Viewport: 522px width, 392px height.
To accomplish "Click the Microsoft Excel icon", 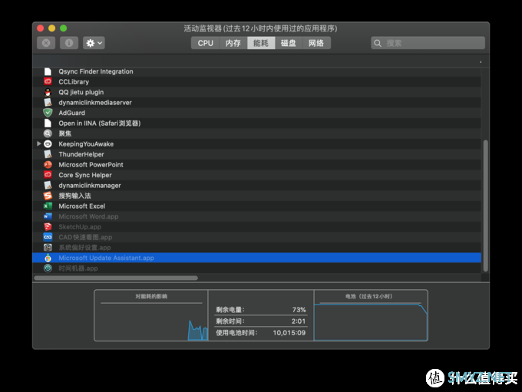I will click(48, 206).
